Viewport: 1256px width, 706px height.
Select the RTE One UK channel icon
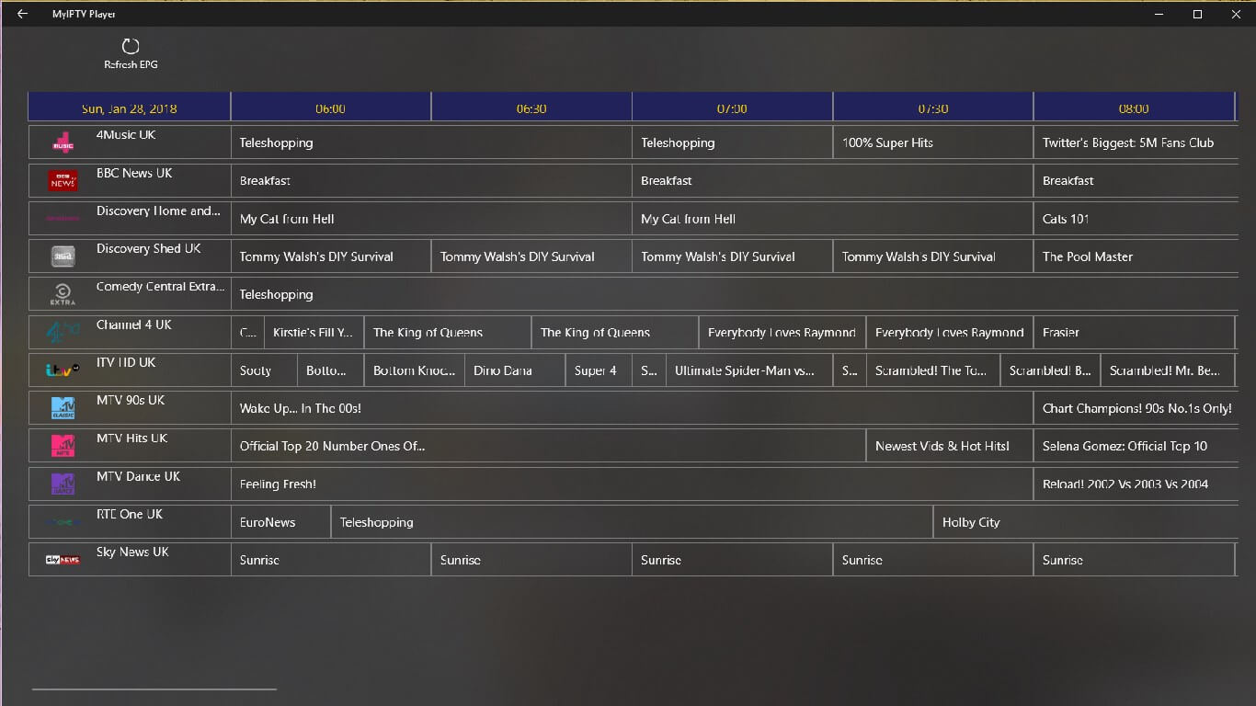(x=61, y=521)
